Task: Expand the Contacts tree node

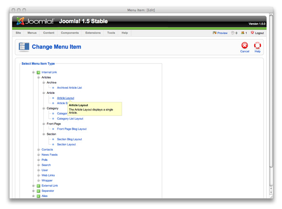Action: pyautogui.click(x=38, y=150)
